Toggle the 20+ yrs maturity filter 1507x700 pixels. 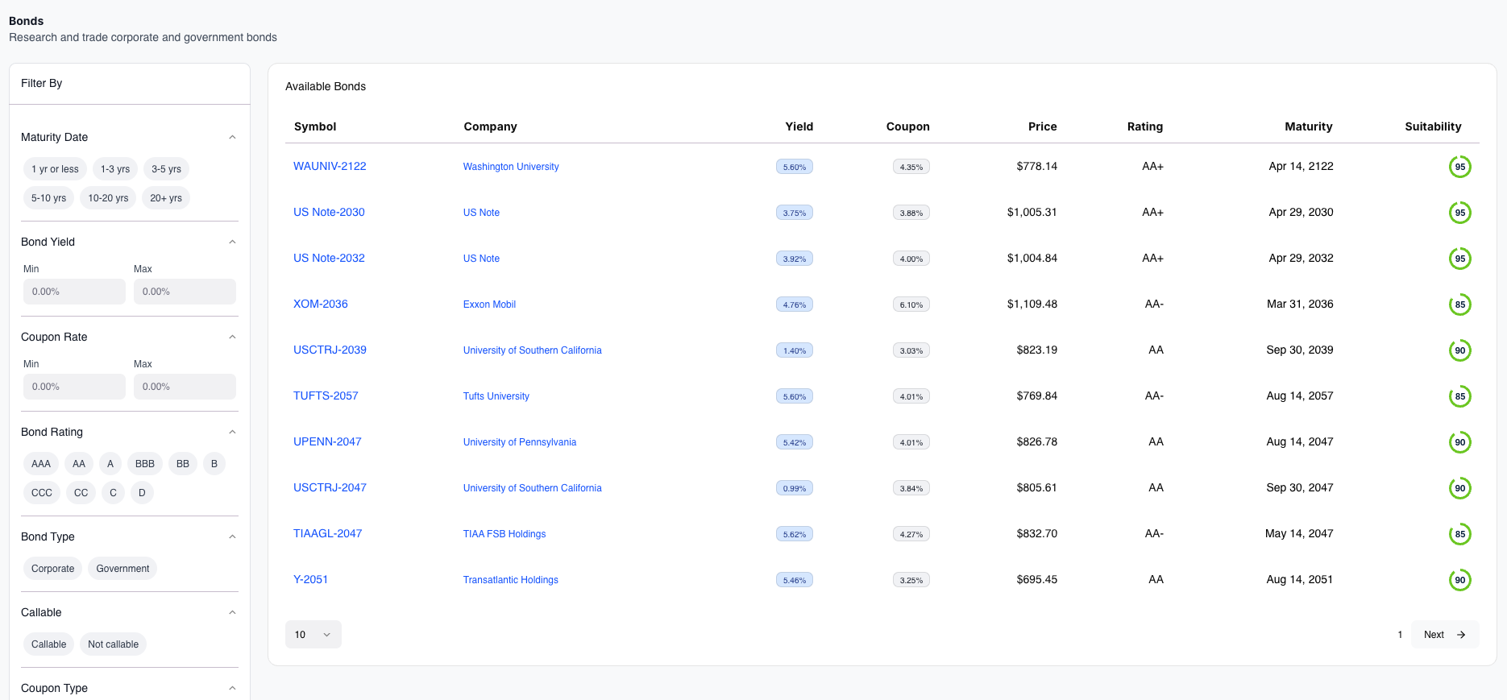tap(166, 198)
